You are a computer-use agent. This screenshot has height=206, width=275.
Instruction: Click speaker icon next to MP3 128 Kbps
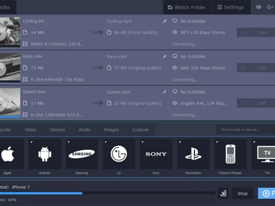pos(175,32)
